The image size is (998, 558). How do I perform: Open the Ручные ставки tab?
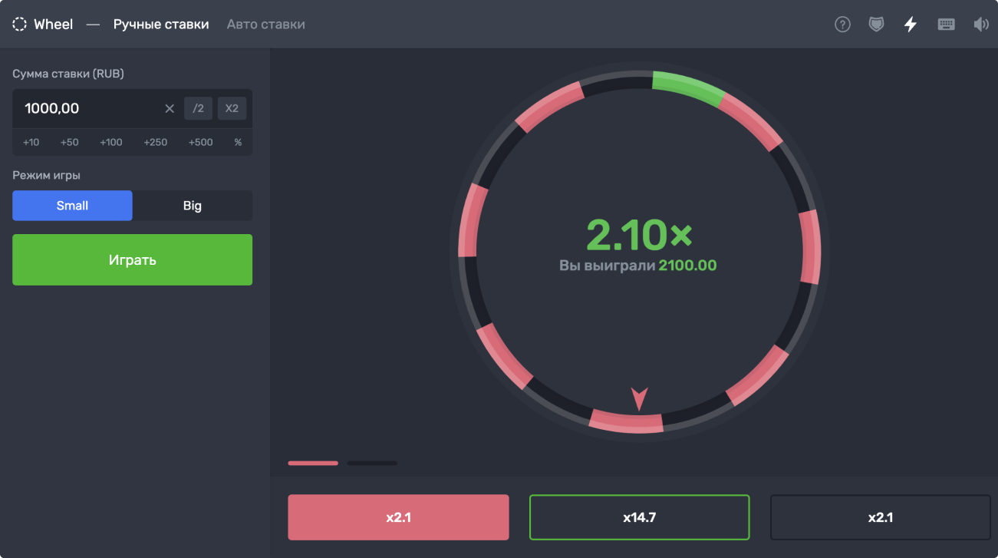coord(161,24)
